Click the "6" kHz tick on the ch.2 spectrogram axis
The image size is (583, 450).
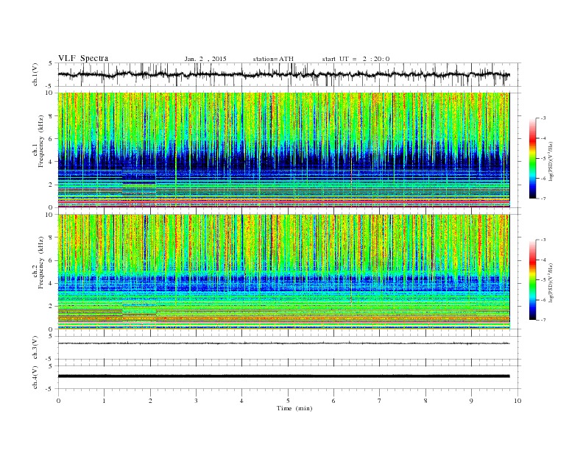coord(52,260)
